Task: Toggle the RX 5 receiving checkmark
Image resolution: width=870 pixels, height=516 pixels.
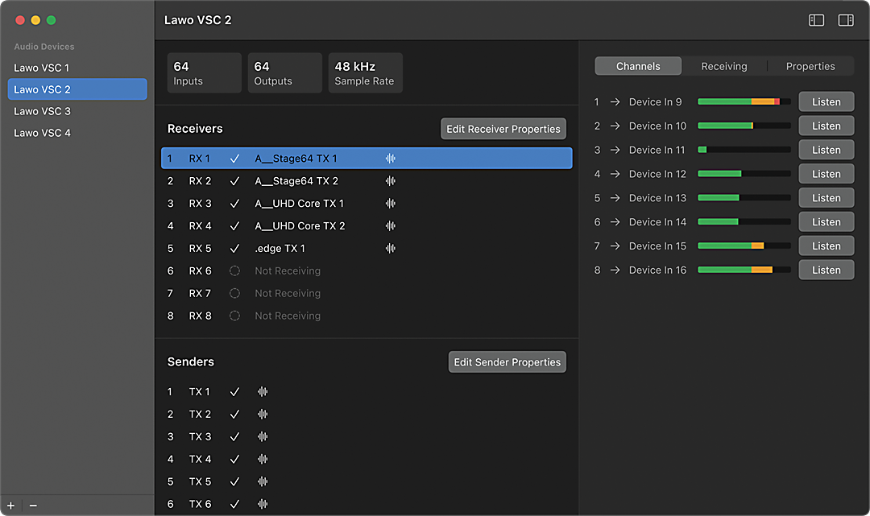Action: pos(234,248)
